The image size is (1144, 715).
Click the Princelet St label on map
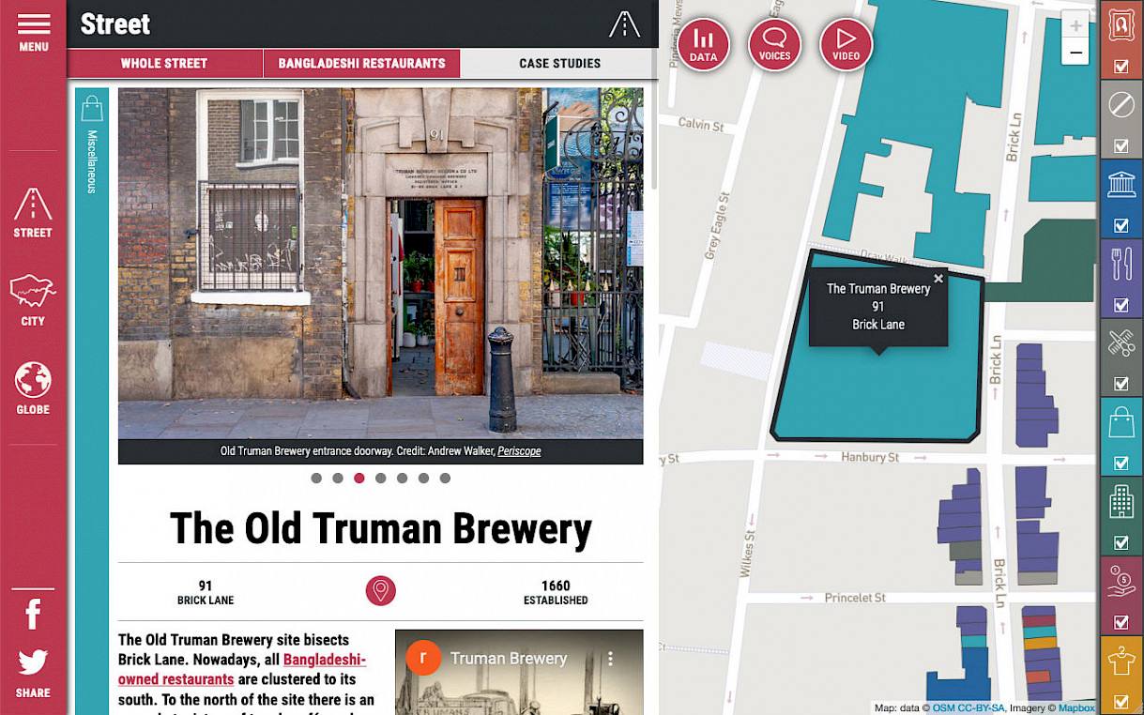[855, 598]
